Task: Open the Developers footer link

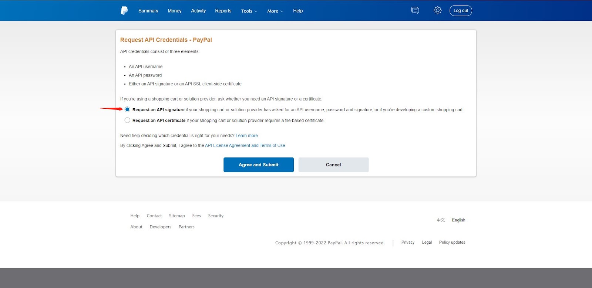Action: point(160,227)
